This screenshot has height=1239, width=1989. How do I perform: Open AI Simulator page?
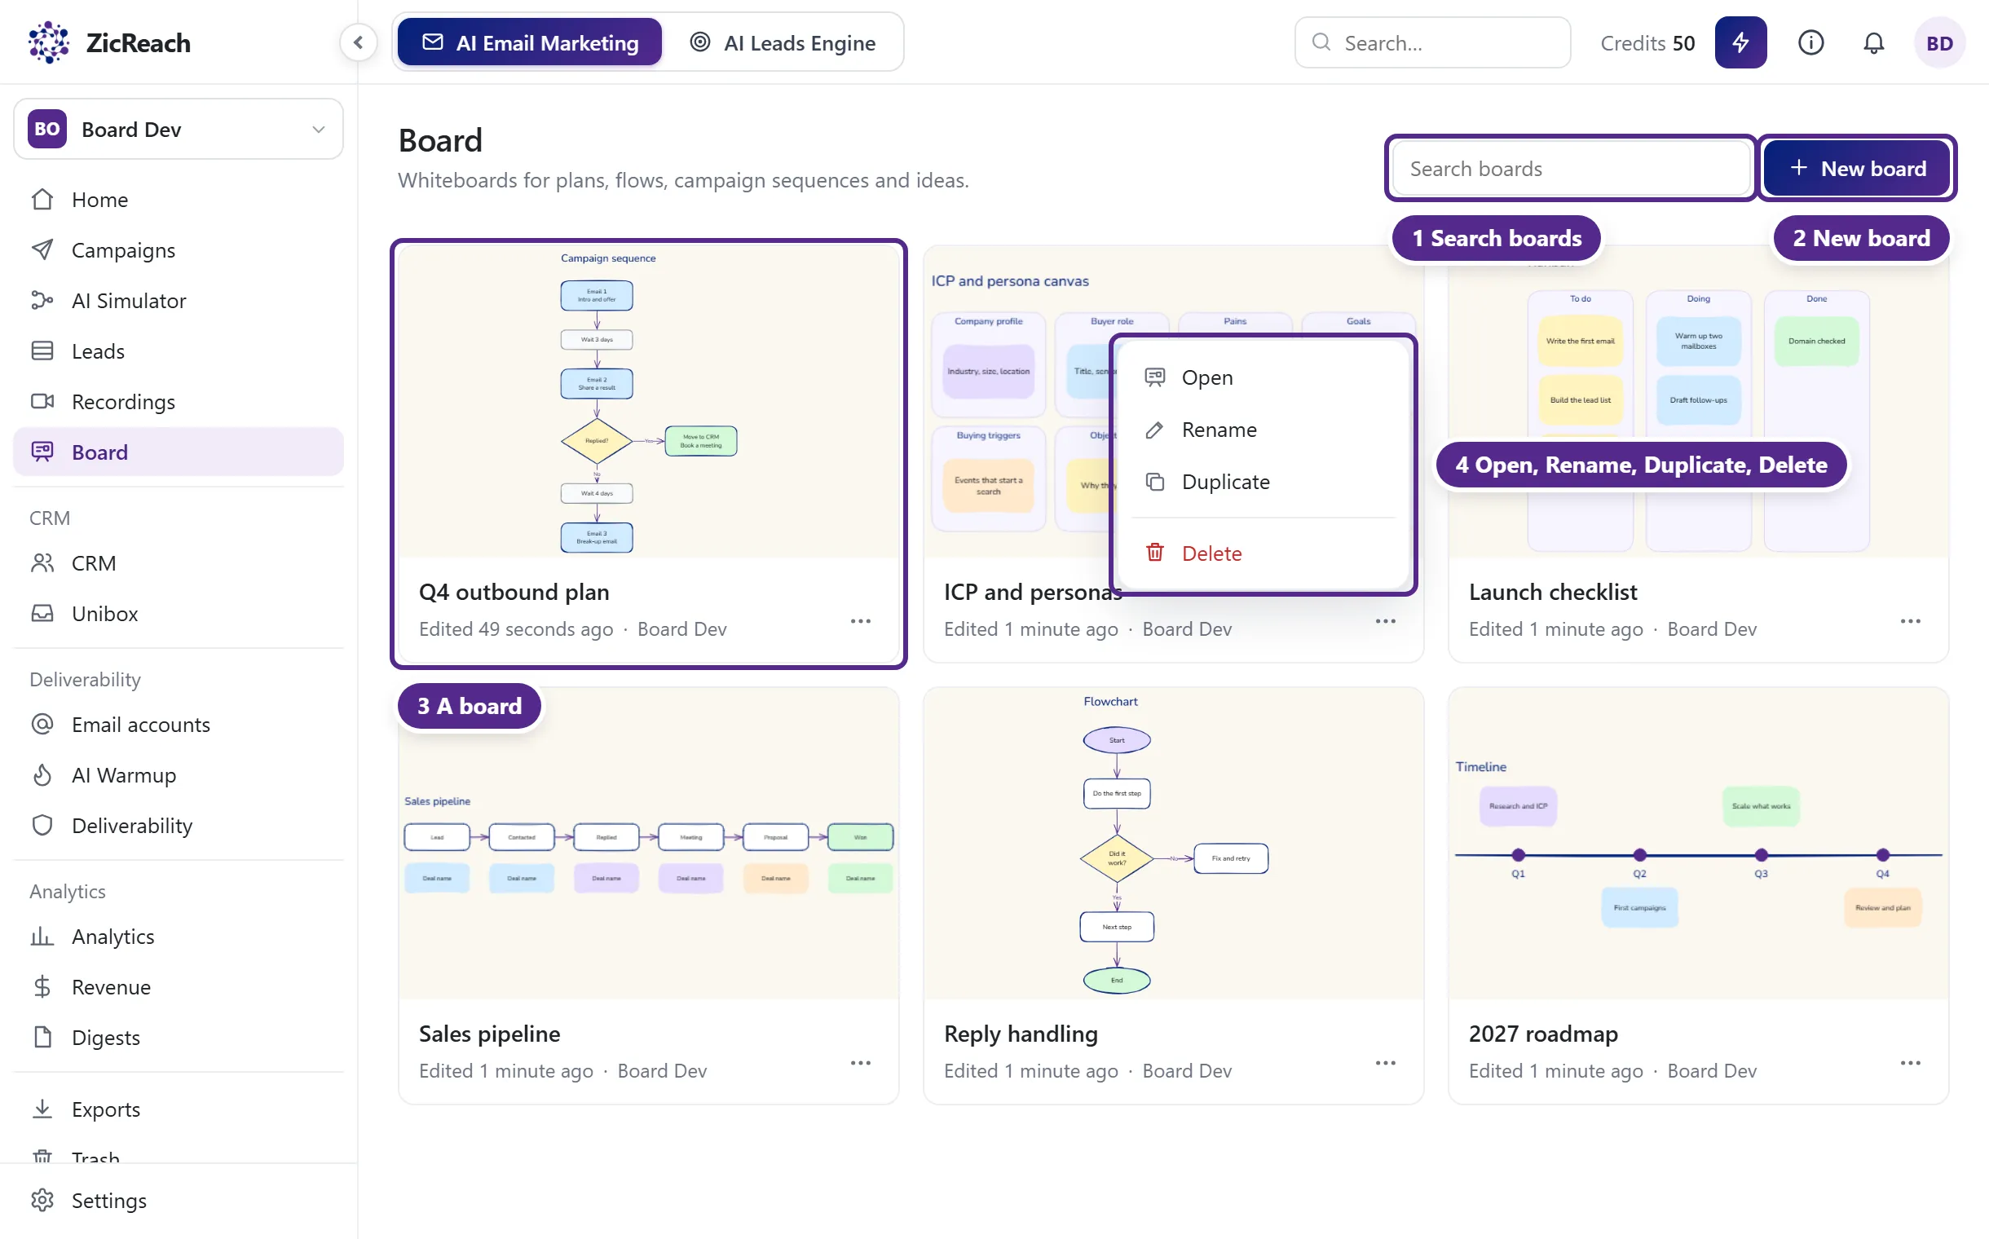coord(178,301)
